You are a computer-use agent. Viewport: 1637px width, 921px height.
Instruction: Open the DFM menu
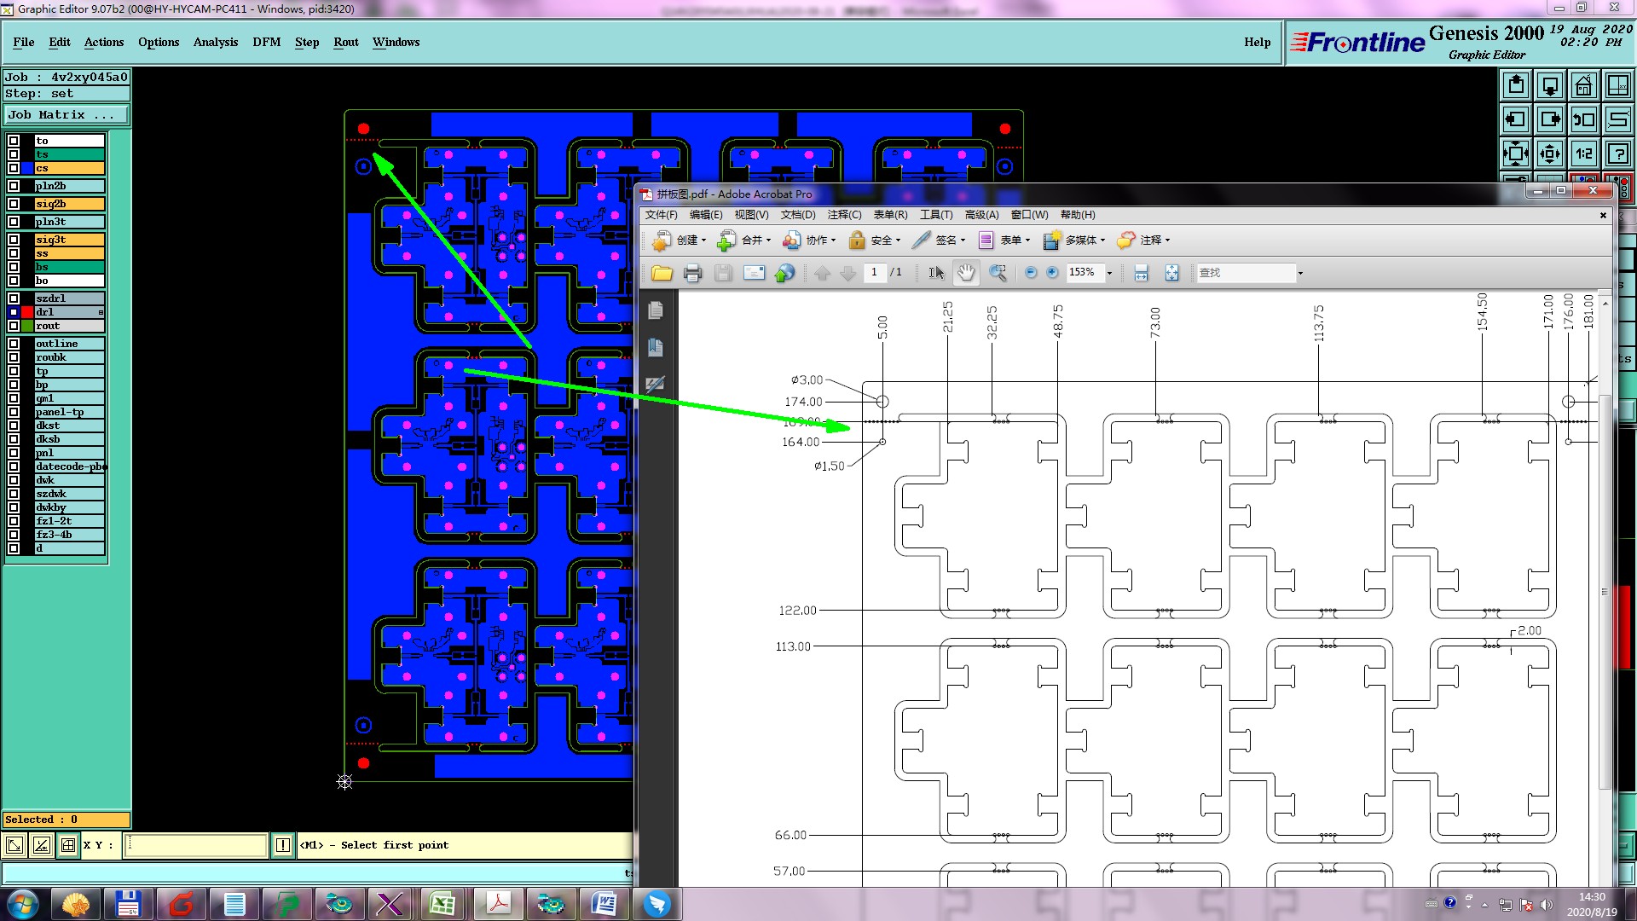click(266, 42)
